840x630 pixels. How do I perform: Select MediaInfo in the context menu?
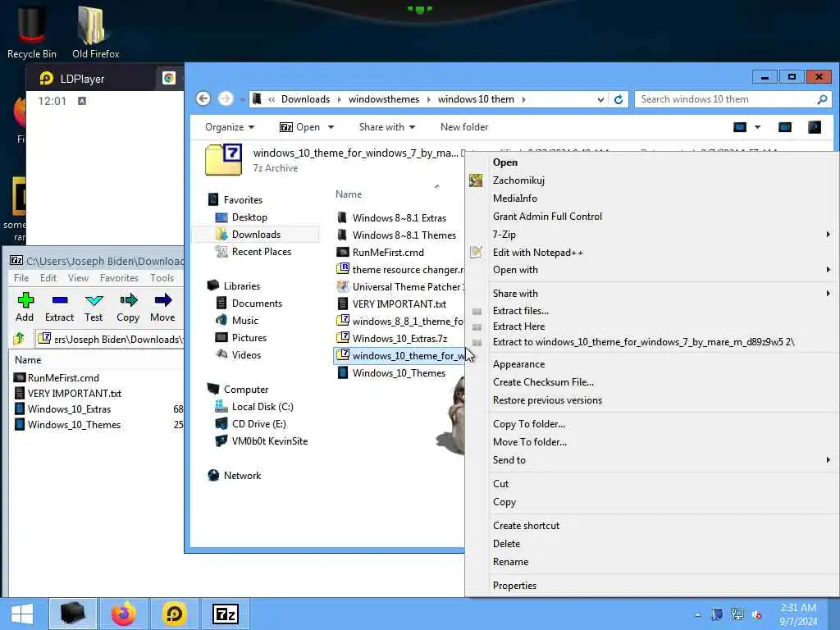point(515,199)
